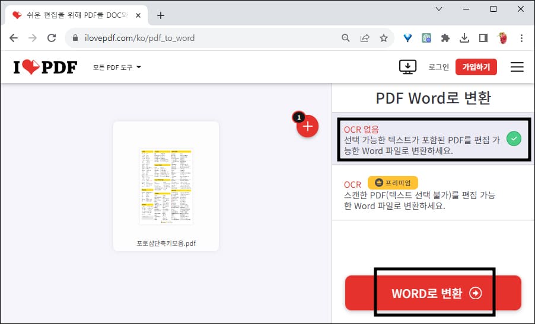Click the PDF Word로 변환 heading
535x324 pixels.
click(433, 98)
